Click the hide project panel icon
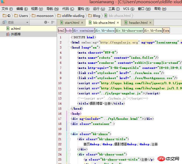 (53, 23)
